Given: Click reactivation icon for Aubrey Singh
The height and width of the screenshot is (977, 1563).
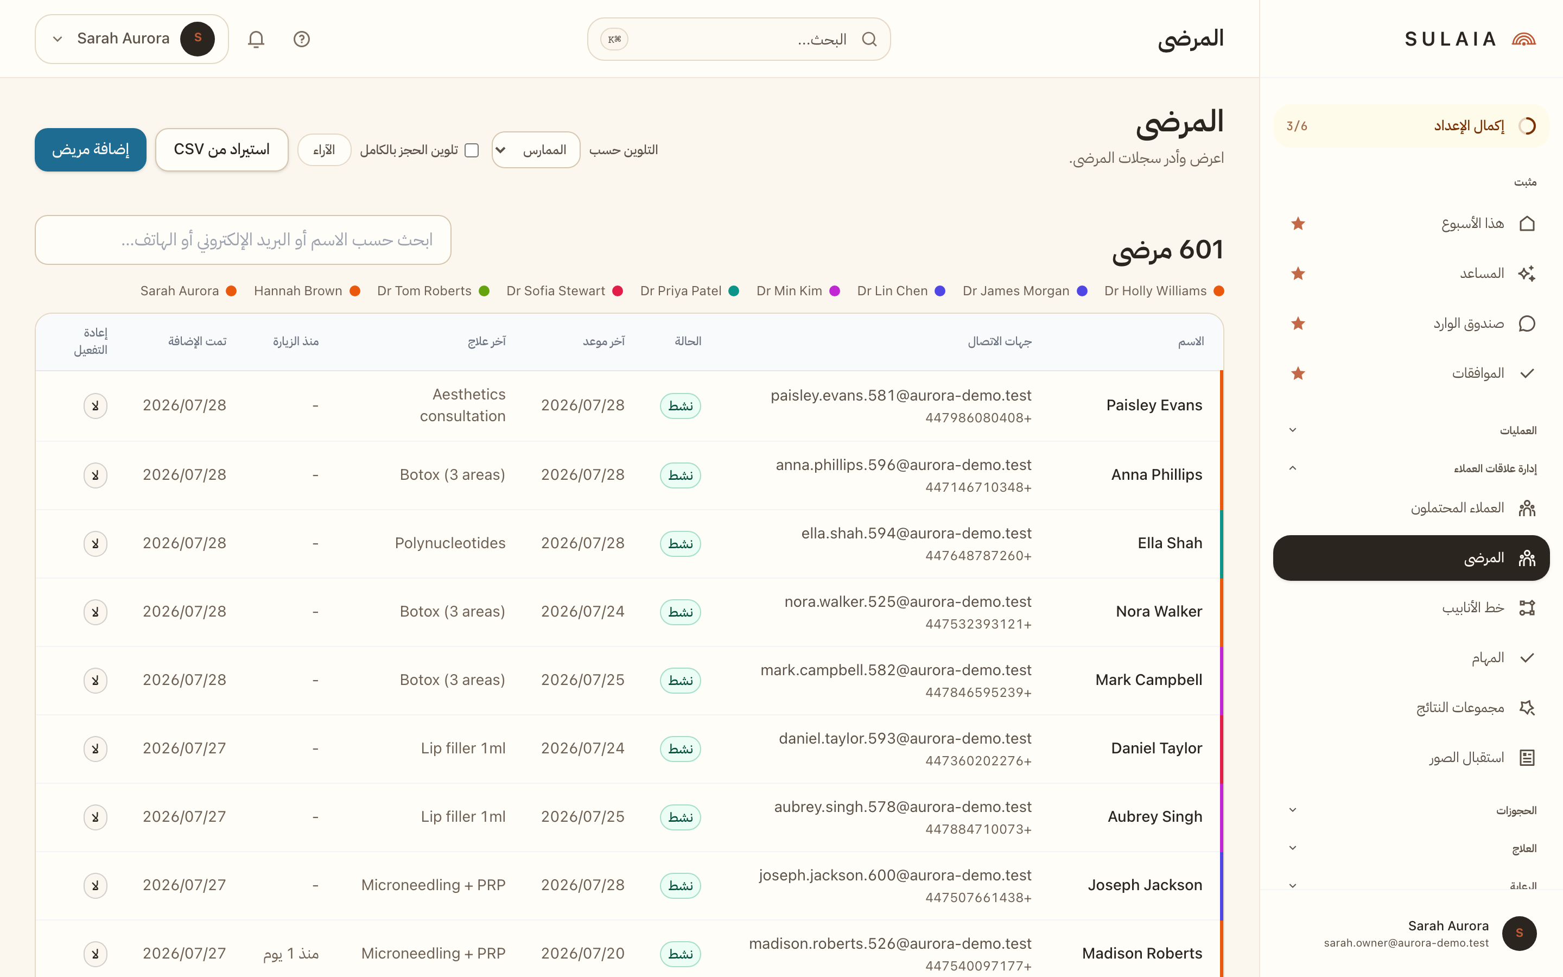Looking at the screenshot, I should [x=95, y=817].
